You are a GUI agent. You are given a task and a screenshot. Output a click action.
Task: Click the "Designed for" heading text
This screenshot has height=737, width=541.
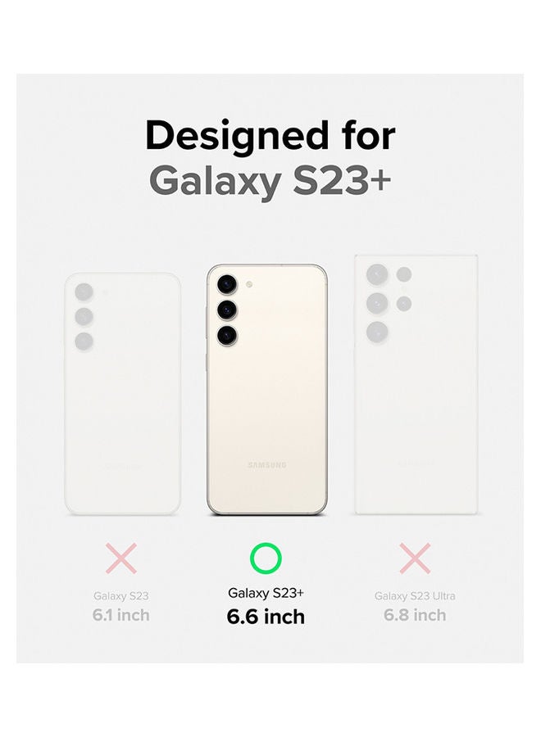click(x=270, y=137)
